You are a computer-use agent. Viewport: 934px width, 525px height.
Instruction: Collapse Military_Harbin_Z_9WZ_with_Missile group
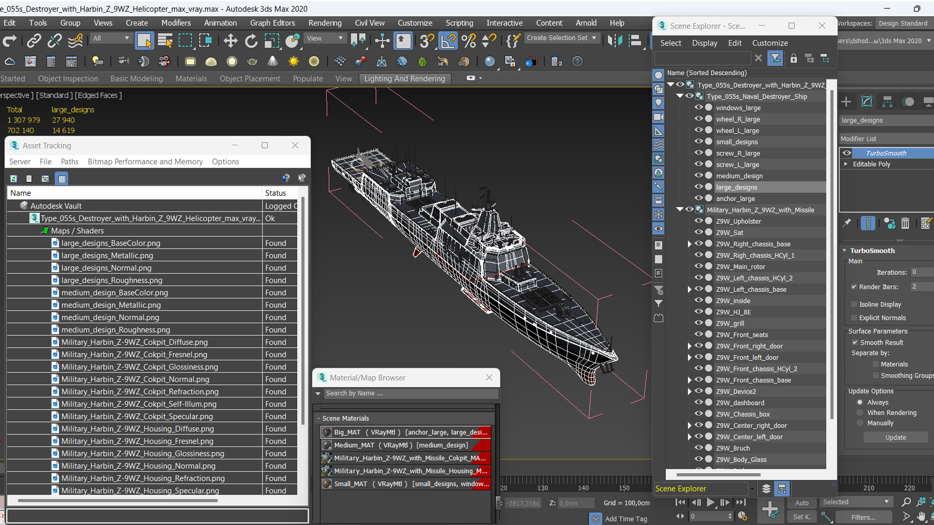pyautogui.click(x=680, y=210)
